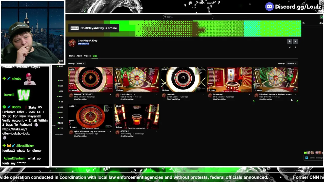Open the Sort by Views dropdown
The height and width of the screenshot is (182, 324).
pyautogui.click(x=80, y=63)
